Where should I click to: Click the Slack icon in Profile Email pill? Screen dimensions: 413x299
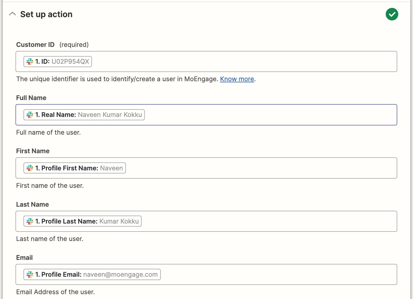pyautogui.click(x=30, y=274)
